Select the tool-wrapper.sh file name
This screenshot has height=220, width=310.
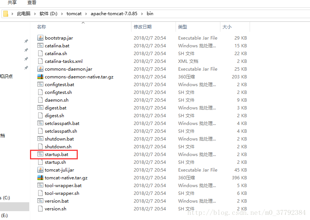pyautogui.click(x=62, y=193)
